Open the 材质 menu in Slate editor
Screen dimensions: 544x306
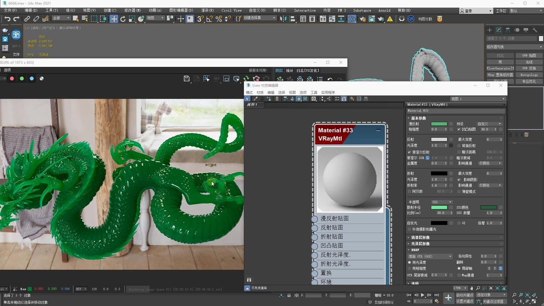point(260,93)
